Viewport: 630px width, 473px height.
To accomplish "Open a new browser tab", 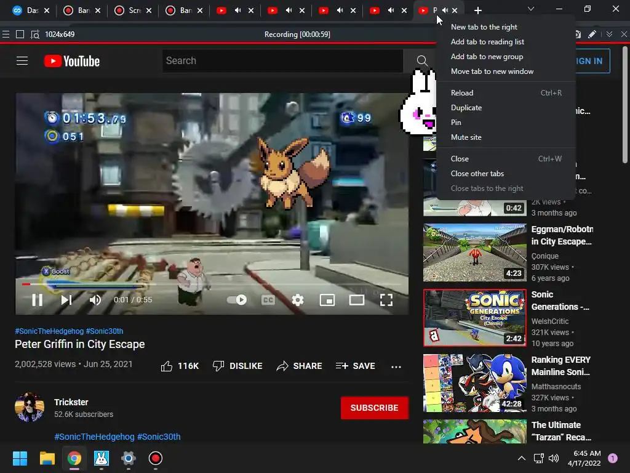I will click(477, 10).
